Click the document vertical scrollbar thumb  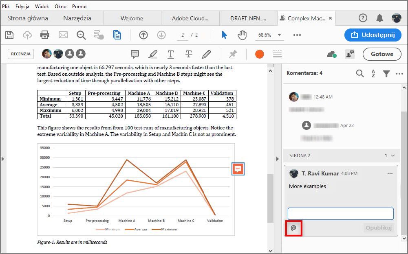tap(270, 198)
